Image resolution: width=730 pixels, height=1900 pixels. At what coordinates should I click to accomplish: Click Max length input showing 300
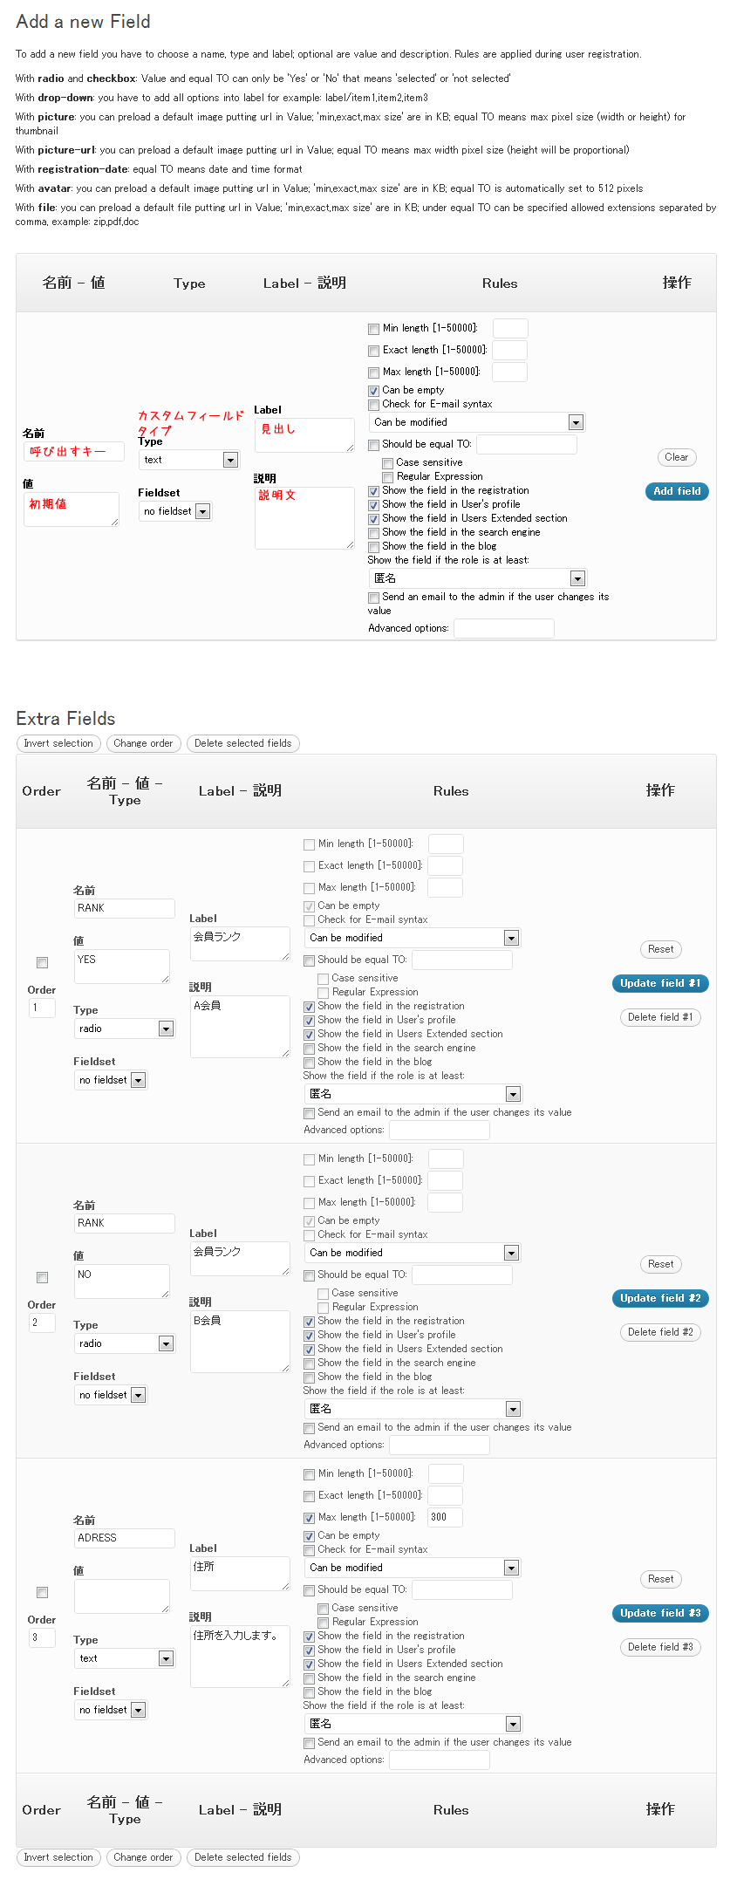tap(444, 1516)
